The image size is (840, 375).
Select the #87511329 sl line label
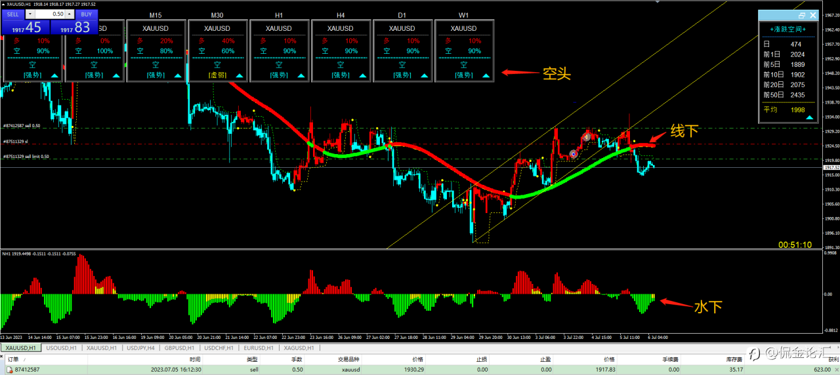15,141
